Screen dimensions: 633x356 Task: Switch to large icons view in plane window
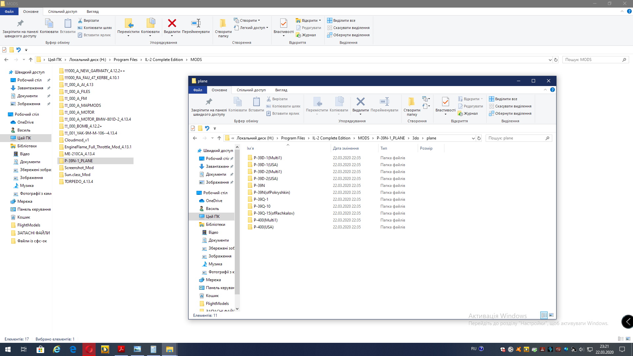click(x=551, y=315)
